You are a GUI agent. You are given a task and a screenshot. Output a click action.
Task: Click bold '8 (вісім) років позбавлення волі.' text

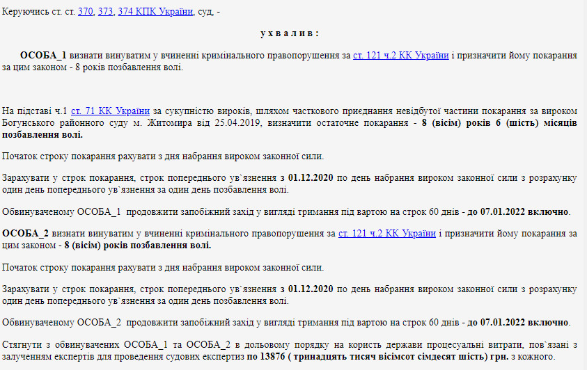click(x=138, y=246)
